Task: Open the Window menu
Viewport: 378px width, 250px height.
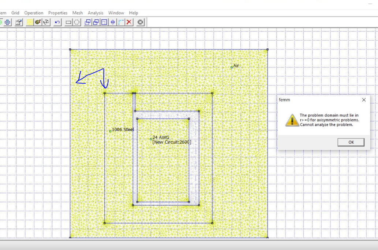Action: coord(116,13)
